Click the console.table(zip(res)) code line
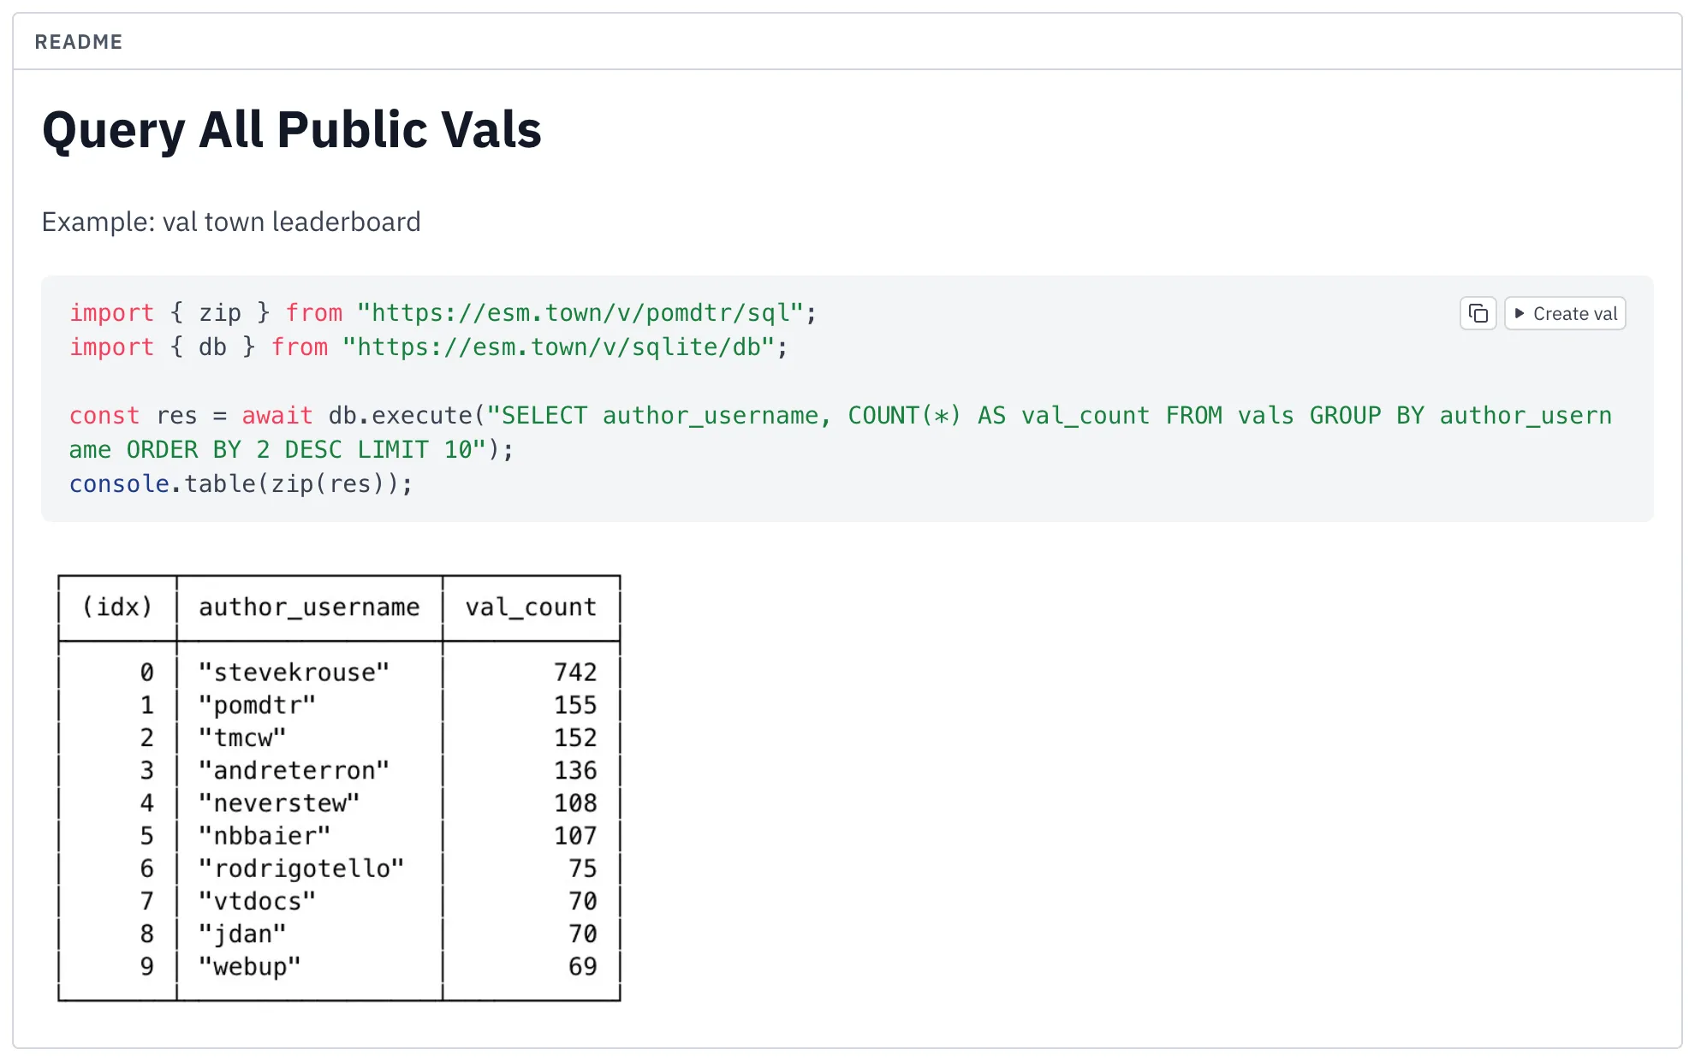 pyautogui.click(x=241, y=484)
